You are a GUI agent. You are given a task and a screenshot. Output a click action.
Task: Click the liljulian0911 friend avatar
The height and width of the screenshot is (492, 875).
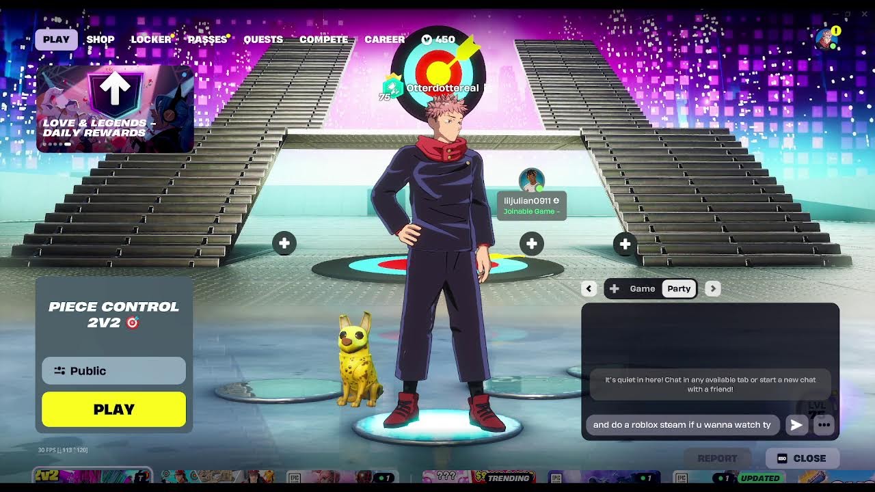click(x=531, y=180)
